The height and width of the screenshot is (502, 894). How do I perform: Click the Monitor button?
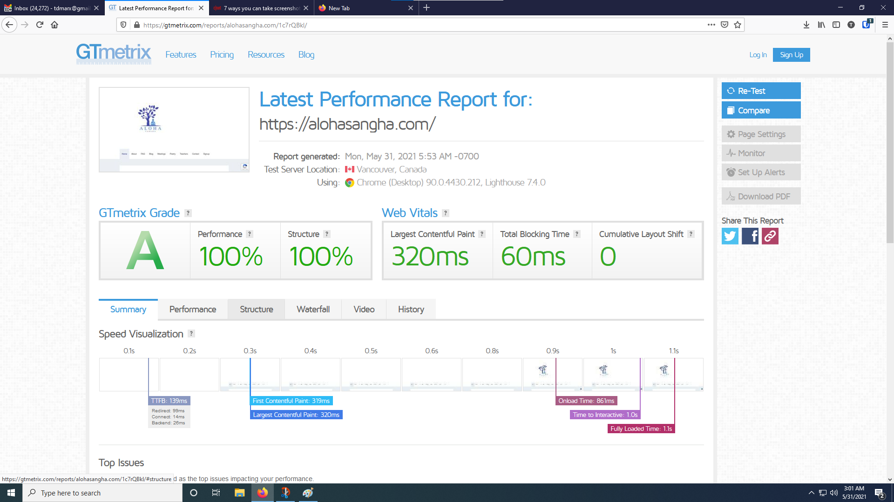pyautogui.click(x=761, y=153)
